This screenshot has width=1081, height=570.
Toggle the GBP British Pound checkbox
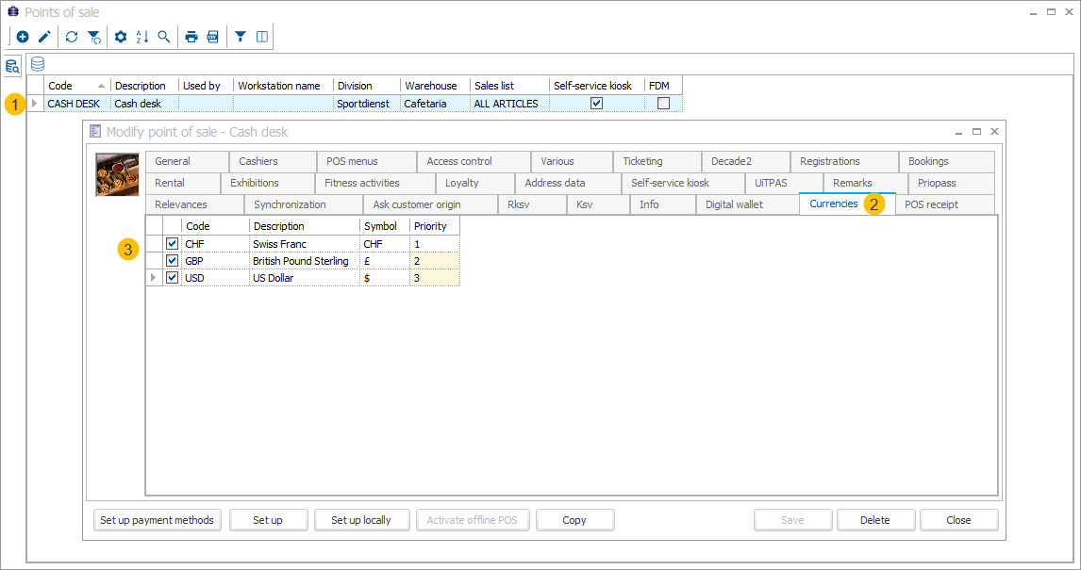173,261
